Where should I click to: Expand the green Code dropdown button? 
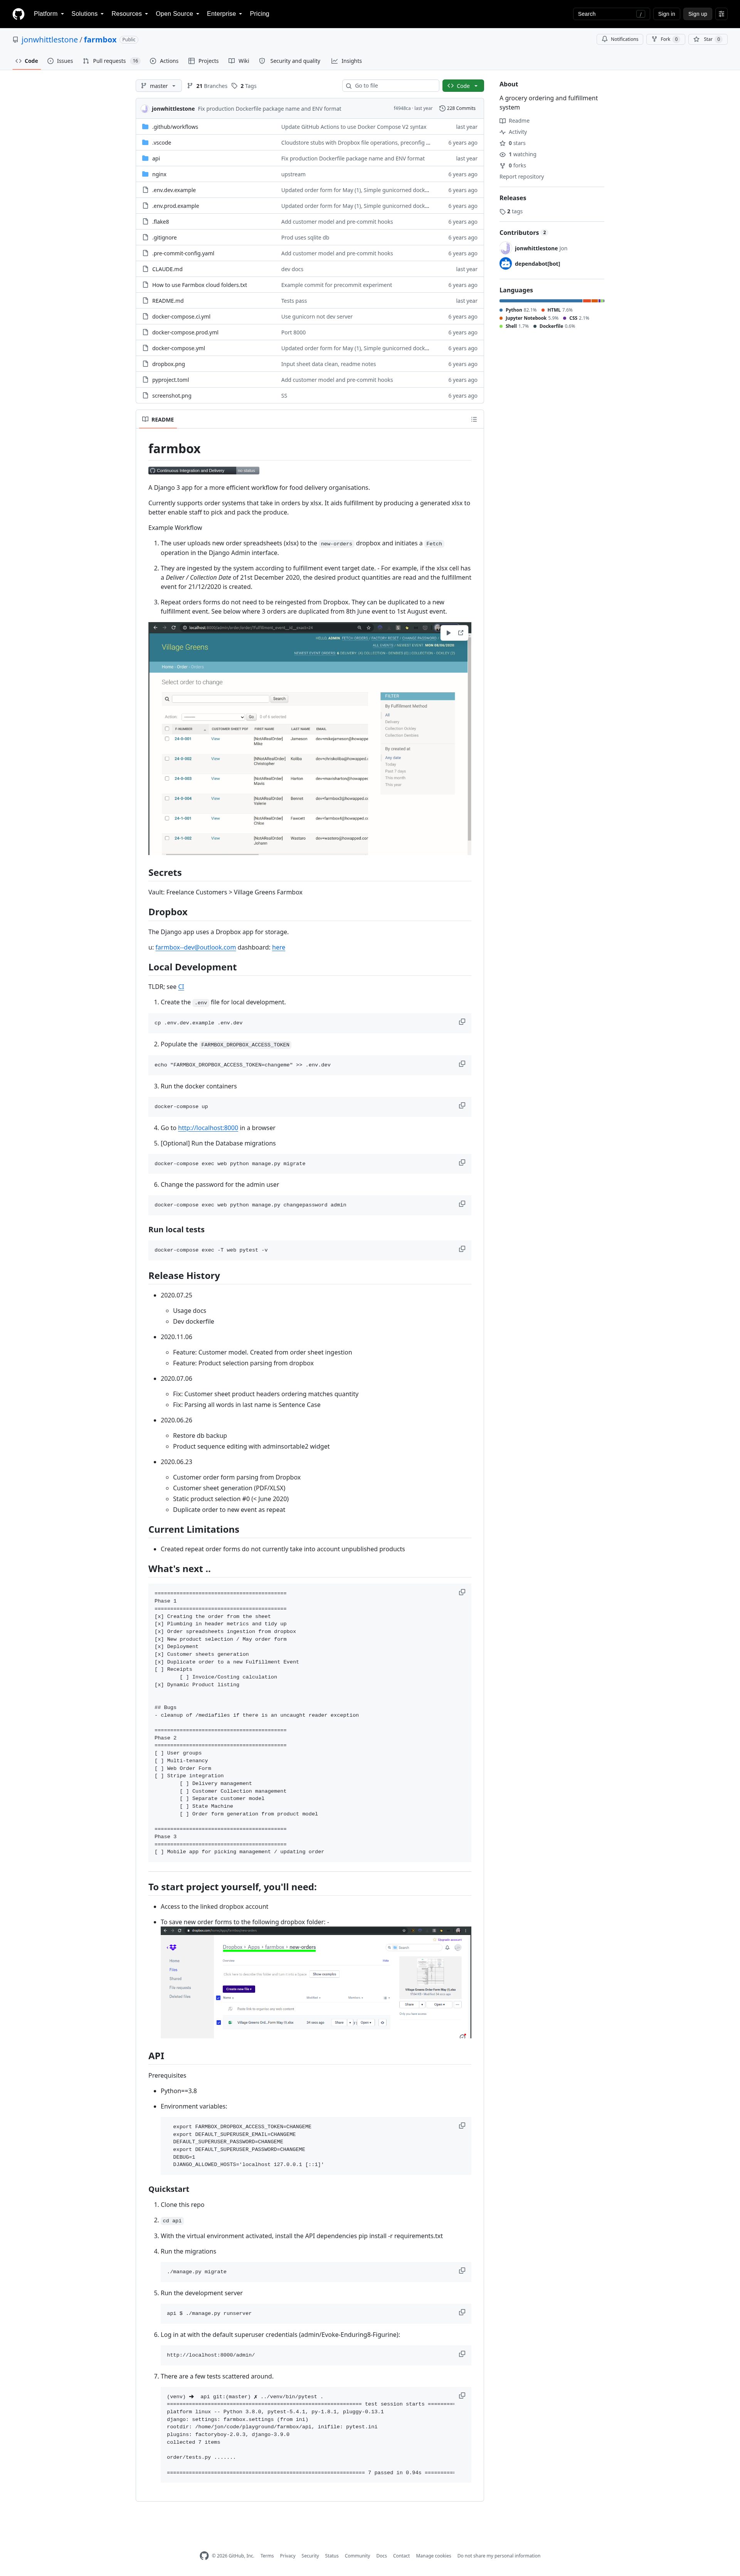pos(463,86)
